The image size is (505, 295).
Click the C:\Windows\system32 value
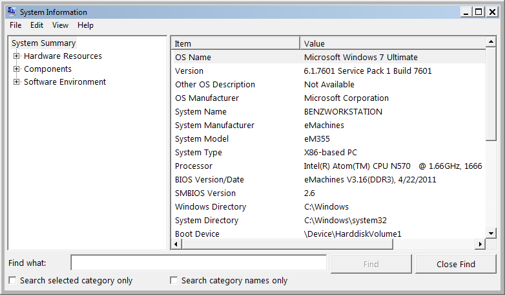pyautogui.click(x=345, y=220)
